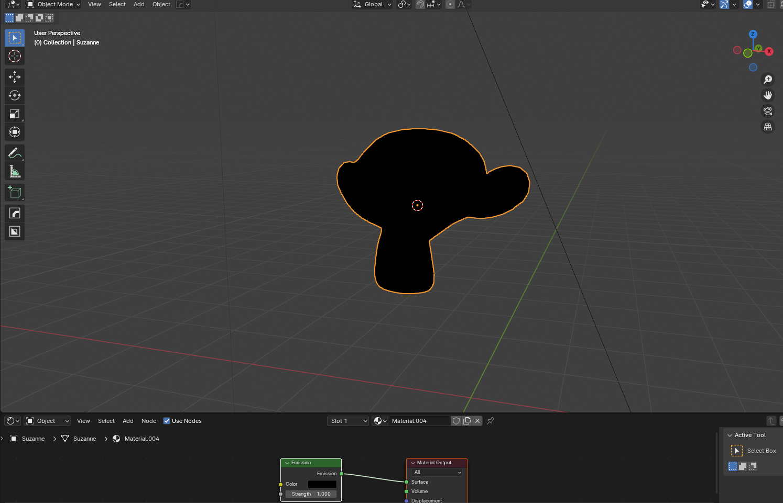
Task: Open the Node menu in shader editor
Action: pos(149,421)
